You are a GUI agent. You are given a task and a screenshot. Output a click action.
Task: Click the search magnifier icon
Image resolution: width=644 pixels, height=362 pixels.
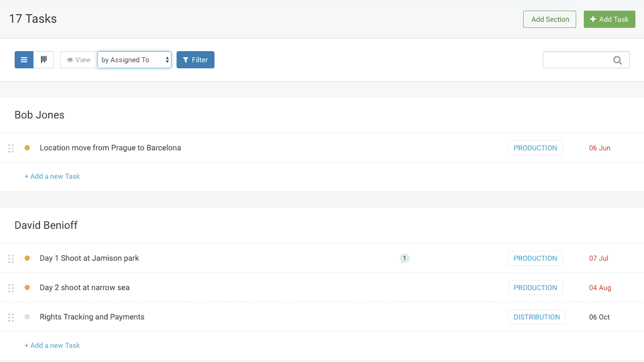click(x=617, y=60)
